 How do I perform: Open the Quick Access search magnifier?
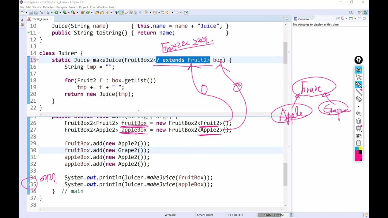point(351,12)
